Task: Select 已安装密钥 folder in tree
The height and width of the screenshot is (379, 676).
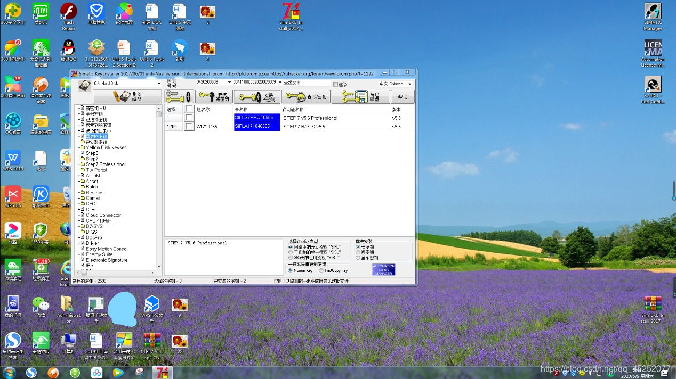Action: click(96, 142)
